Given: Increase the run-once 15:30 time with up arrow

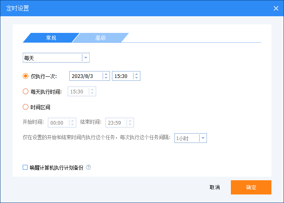Looking at the screenshot, I should click(x=137, y=74).
